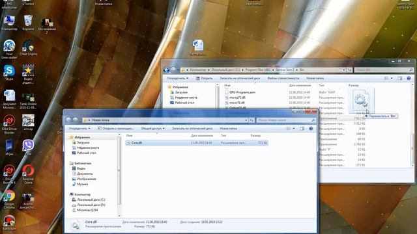Viewport: 417px width, 234px height.
Task: Launch Bandicam desktop shortcut
Action: click(9, 222)
